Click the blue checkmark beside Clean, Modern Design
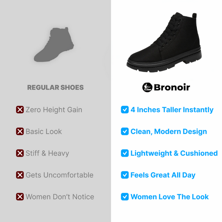222x222 pixels. pyautogui.click(x=125, y=131)
